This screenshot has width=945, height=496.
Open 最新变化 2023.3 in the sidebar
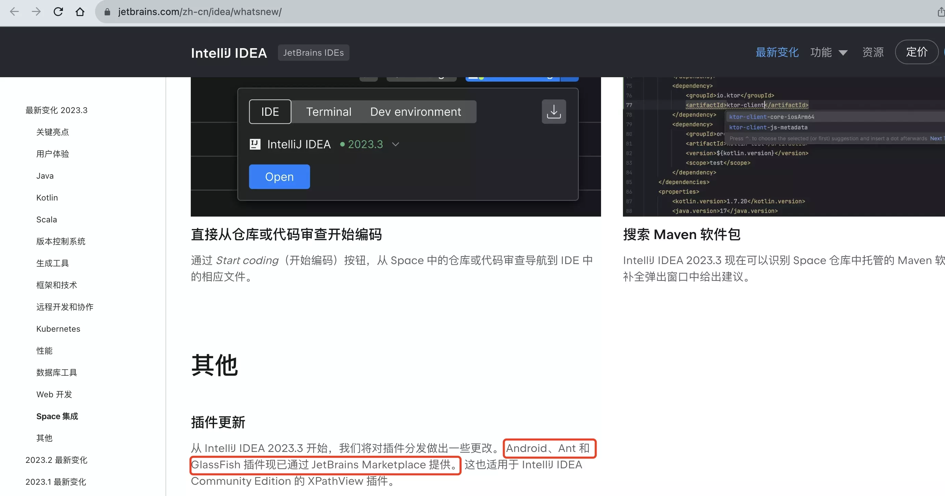[x=56, y=110]
